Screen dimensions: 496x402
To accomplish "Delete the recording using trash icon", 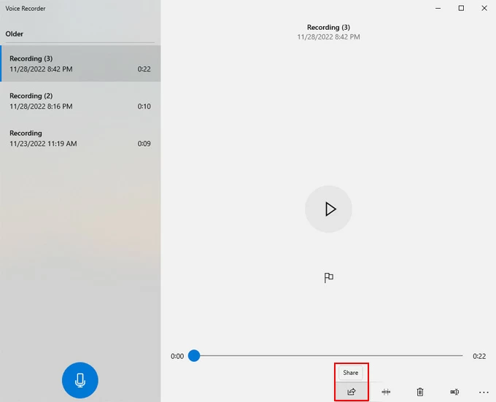I will (419, 392).
